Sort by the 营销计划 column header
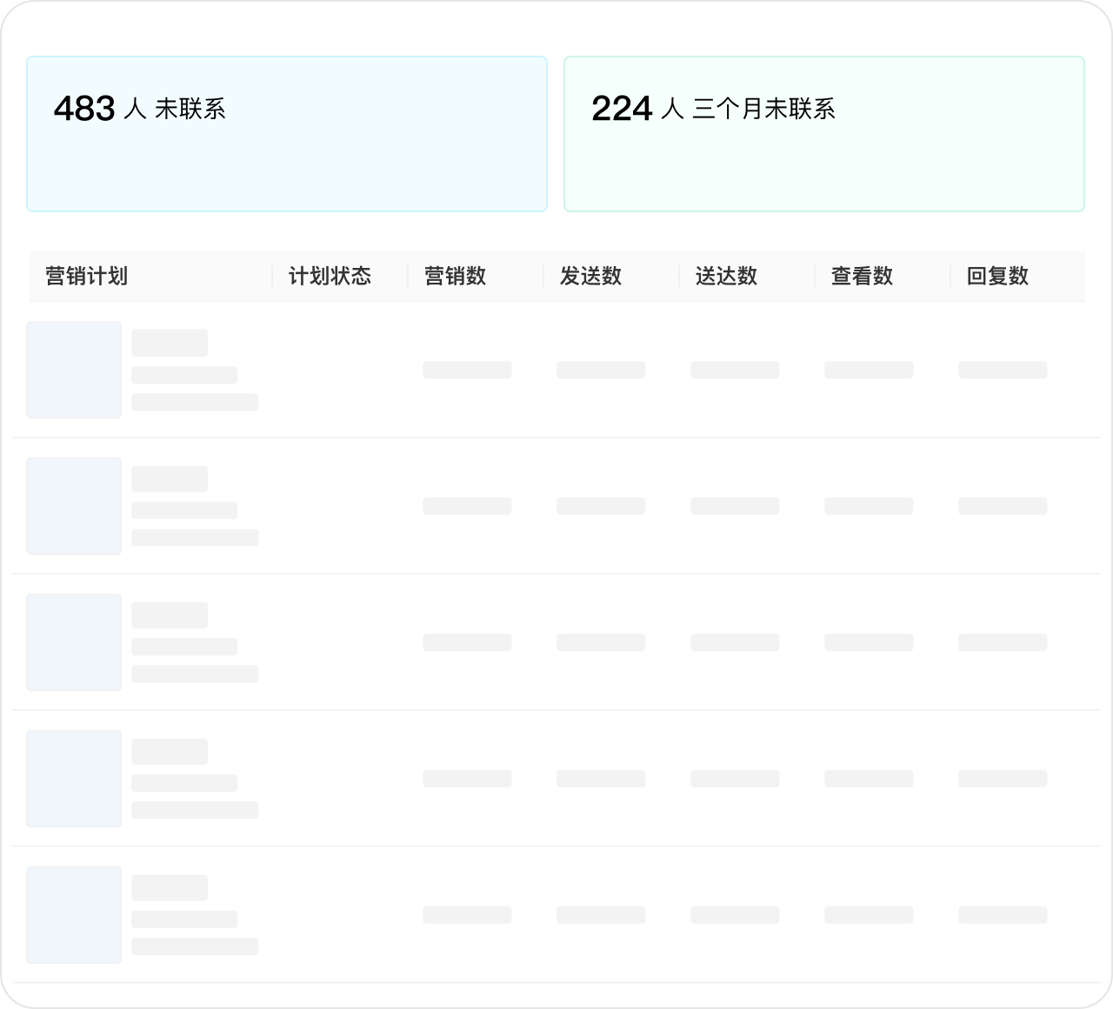 tap(87, 277)
